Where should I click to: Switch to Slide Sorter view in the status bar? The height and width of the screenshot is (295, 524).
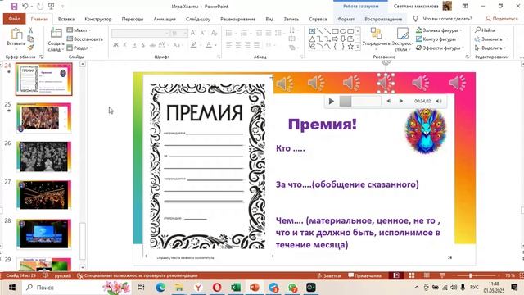point(412,275)
